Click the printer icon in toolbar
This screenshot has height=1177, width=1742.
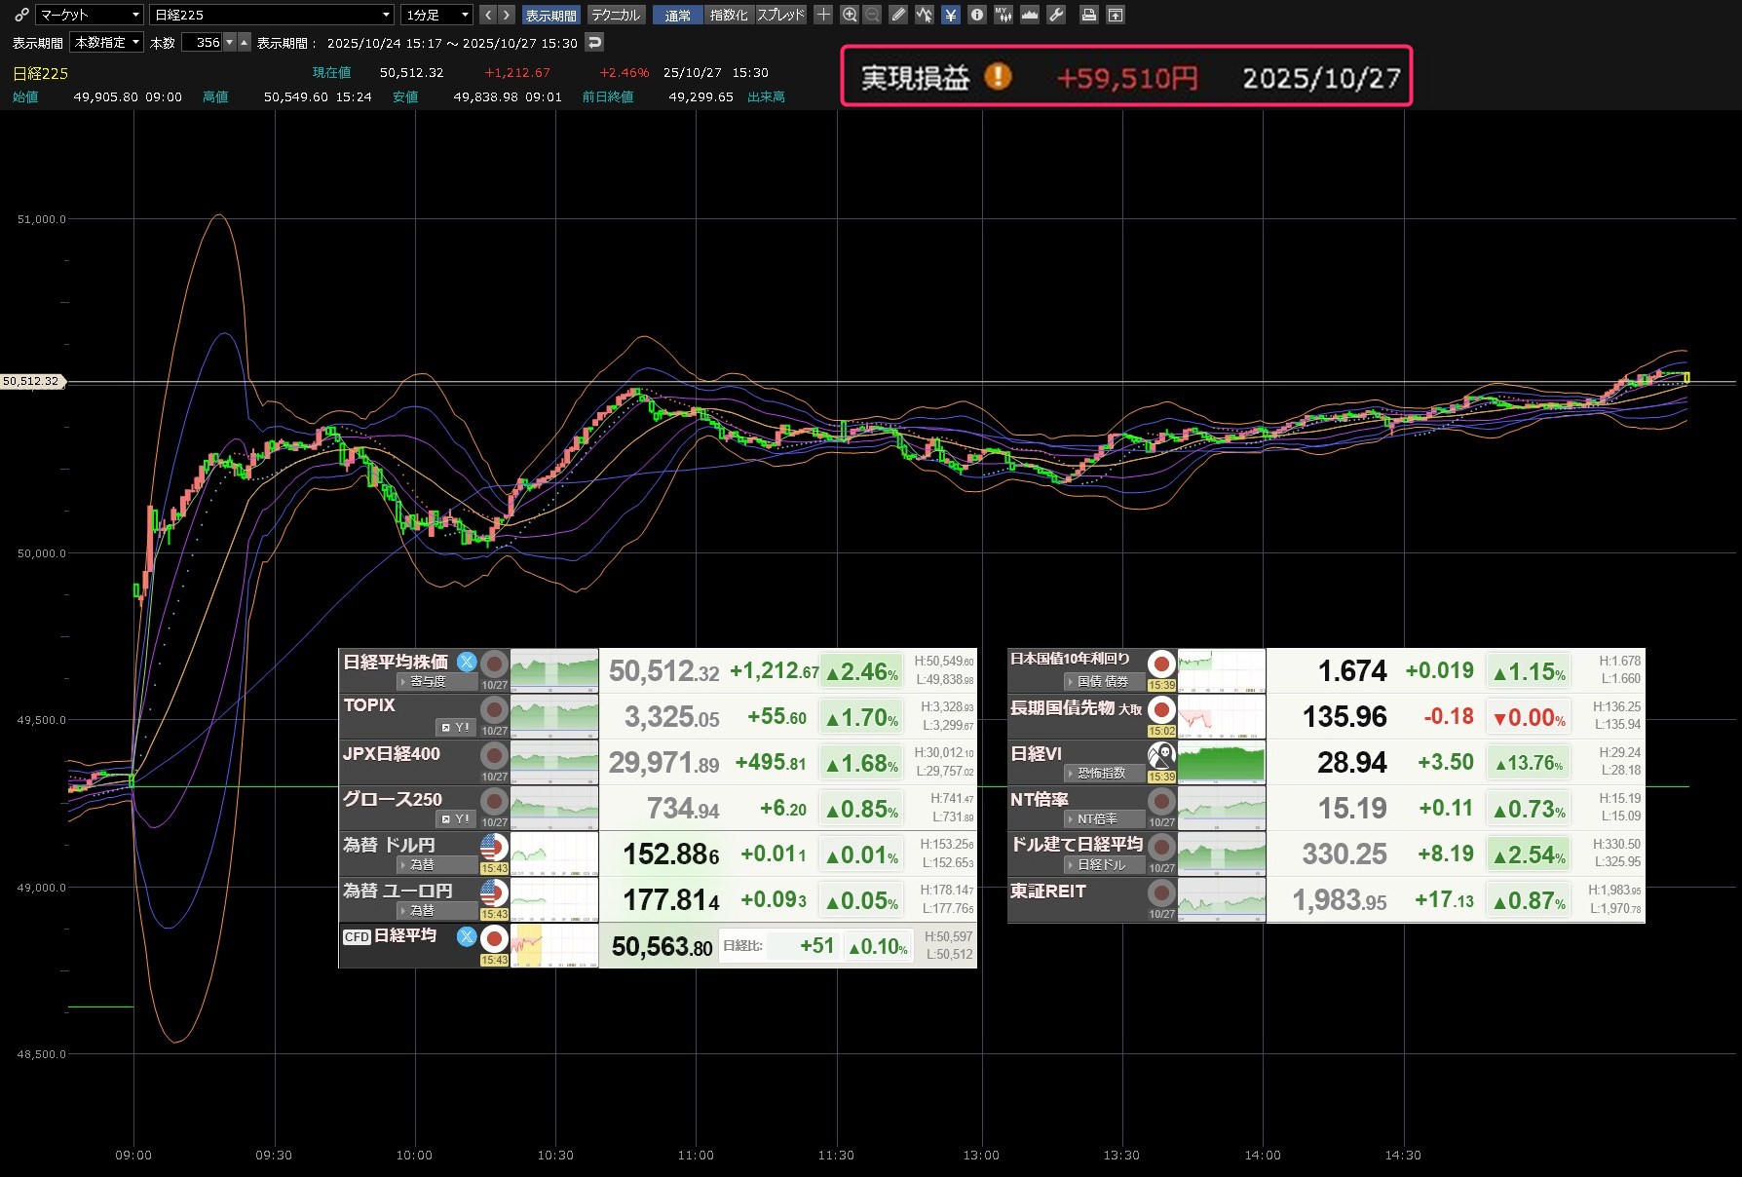(1089, 15)
